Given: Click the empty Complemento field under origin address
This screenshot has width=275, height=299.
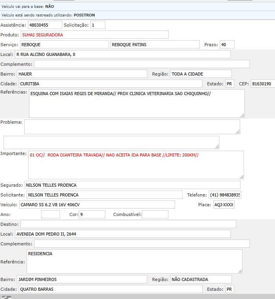Looking at the screenshot, I should point(142,64).
